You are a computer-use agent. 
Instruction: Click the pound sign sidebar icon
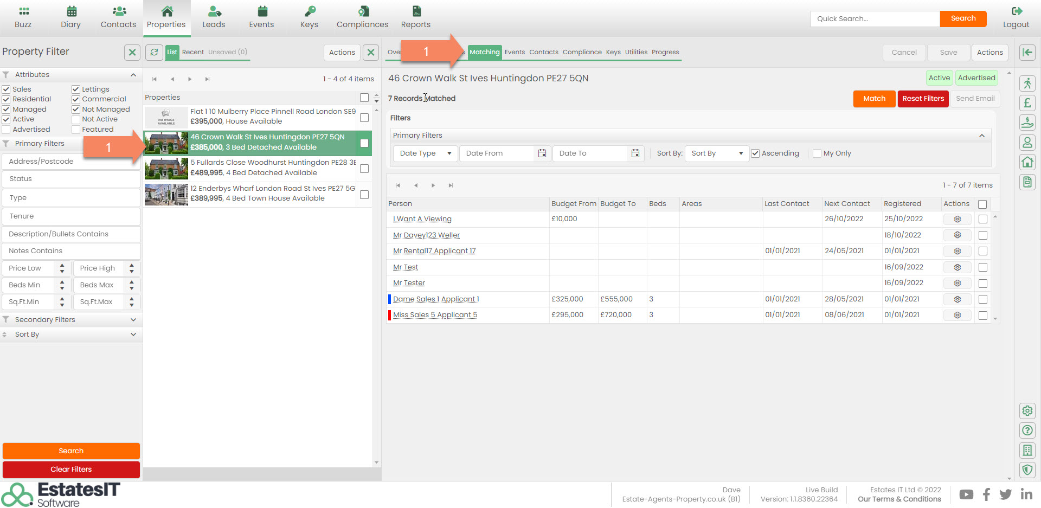tap(1027, 103)
